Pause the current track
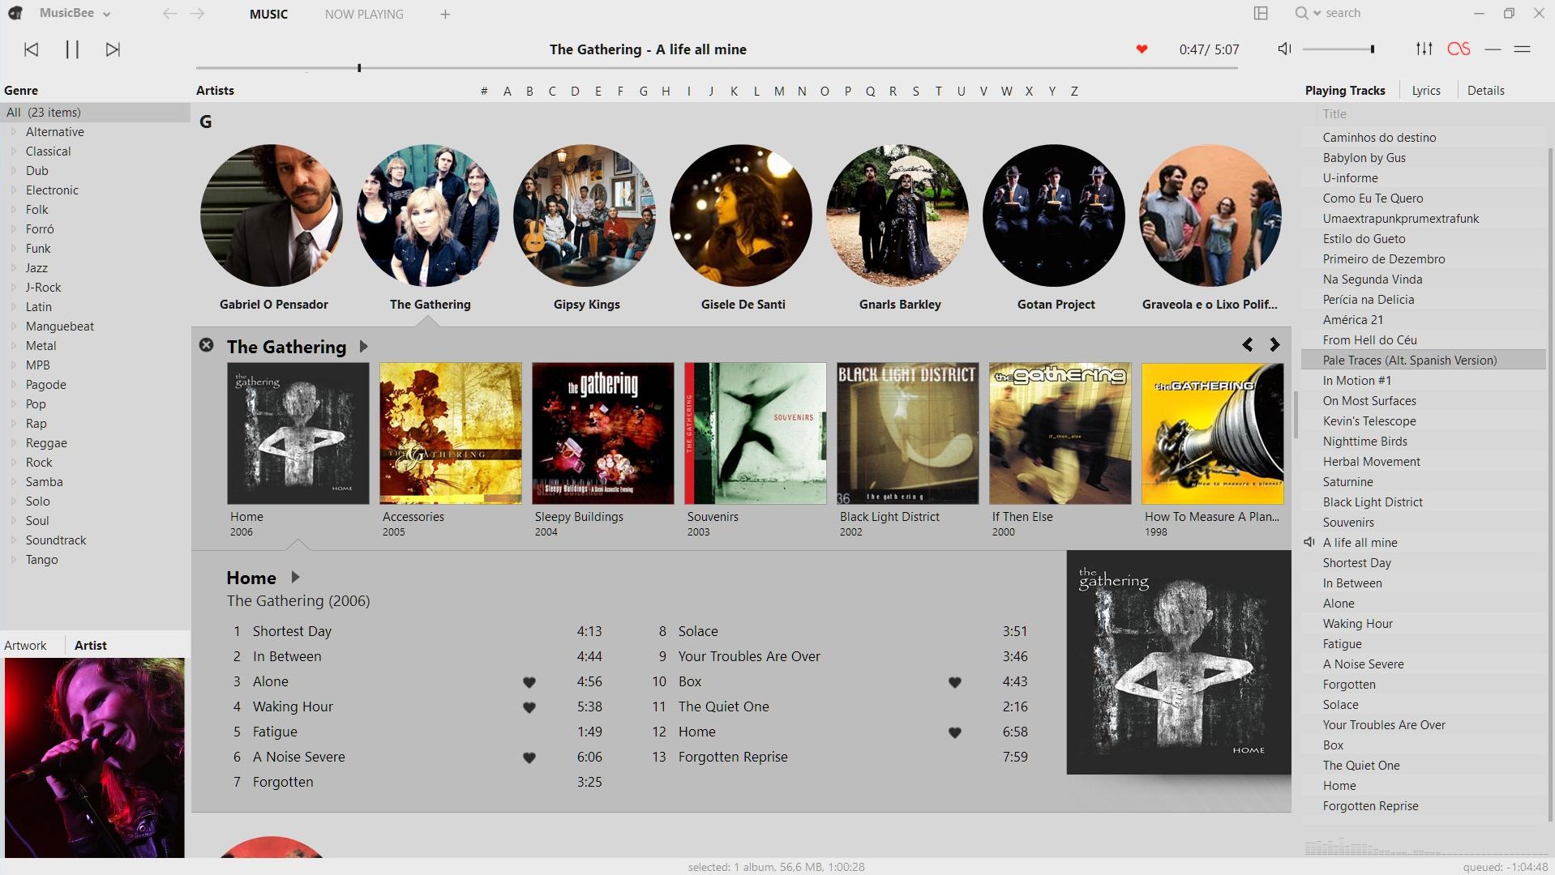Viewport: 1555px width, 875px height. [71, 49]
